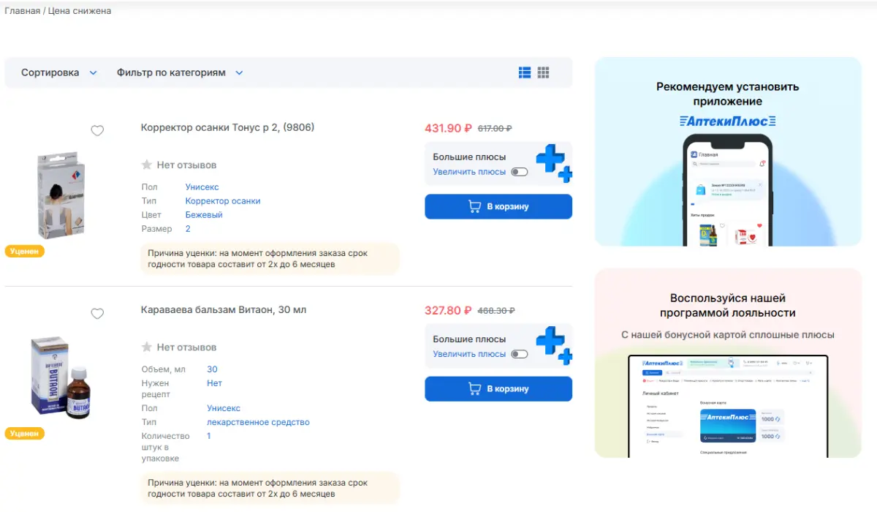Toggle Увеличить плюсы switch for Корректор осанки

[519, 172]
